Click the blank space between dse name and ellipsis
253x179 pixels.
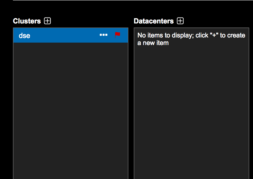(x=65, y=36)
